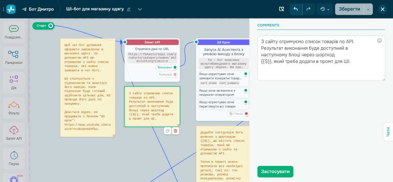
Task: Add the Запит API block from sidebar
Action: tap(14, 133)
